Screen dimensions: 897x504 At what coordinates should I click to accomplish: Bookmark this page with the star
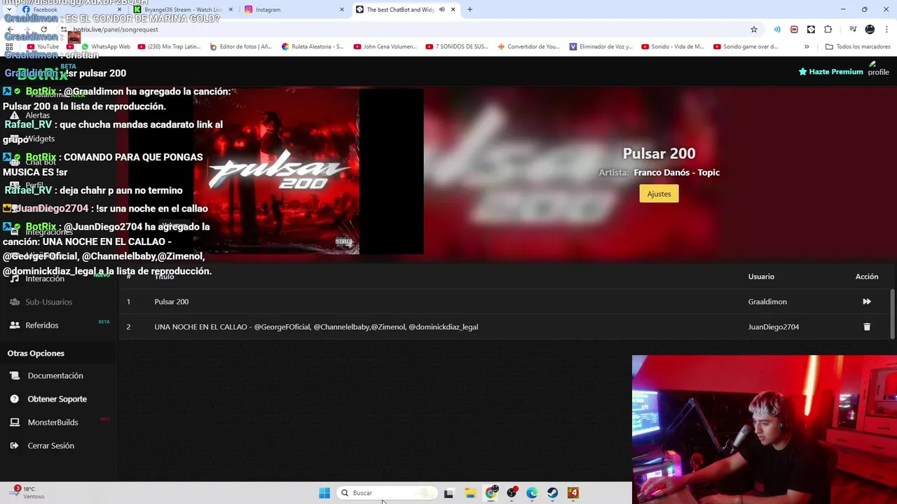tap(754, 29)
